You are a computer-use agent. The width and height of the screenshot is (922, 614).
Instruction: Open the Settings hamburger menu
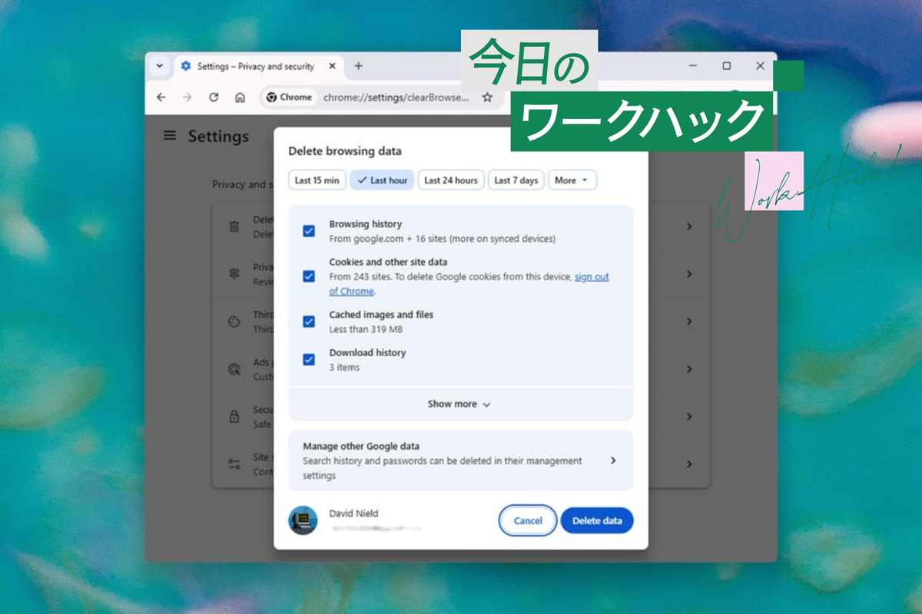(x=169, y=136)
